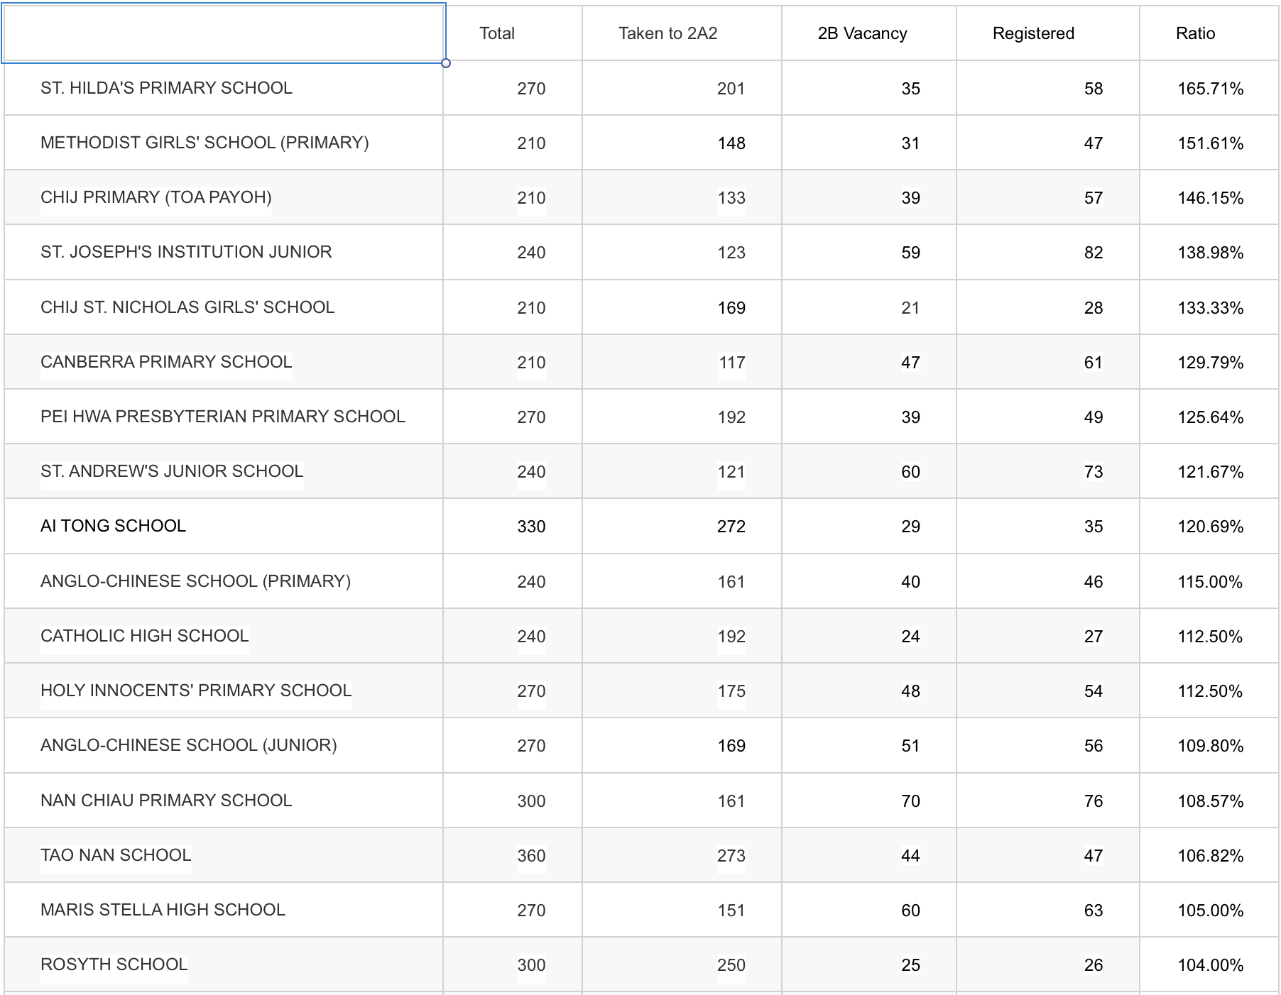Click the AI TONG SCHOOL name cell
The height and width of the screenshot is (995, 1281).
point(113,526)
